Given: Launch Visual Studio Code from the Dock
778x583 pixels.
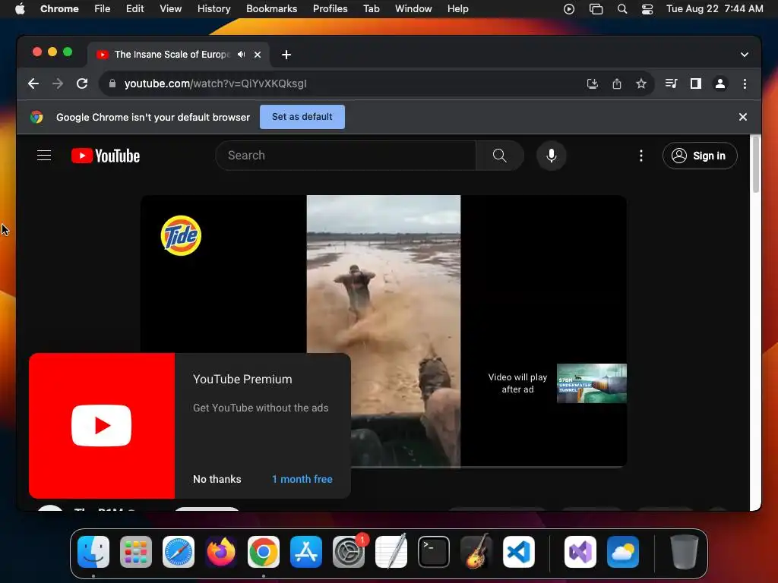Looking at the screenshot, I should (x=518, y=552).
